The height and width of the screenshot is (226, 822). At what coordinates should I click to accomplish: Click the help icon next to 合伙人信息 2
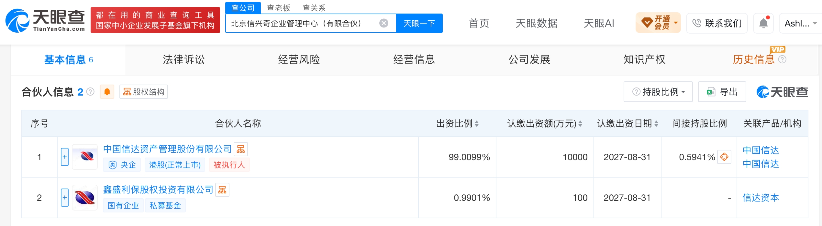pyautogui.click(x=91, y=92)
